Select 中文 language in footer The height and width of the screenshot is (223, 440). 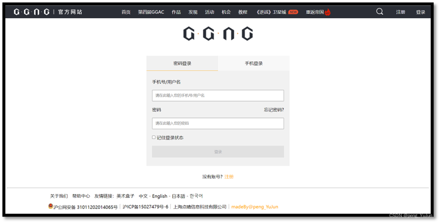143,196
